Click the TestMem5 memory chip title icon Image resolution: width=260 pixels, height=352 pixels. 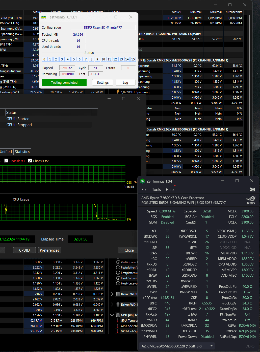point(44,17)
